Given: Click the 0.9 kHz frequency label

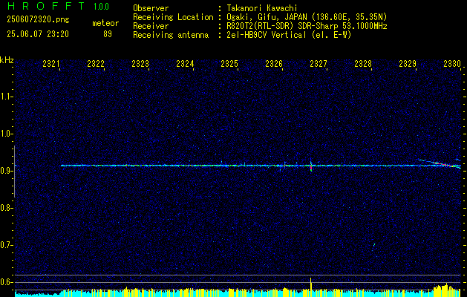Looking at the screenshot, I should coord(6,171).
